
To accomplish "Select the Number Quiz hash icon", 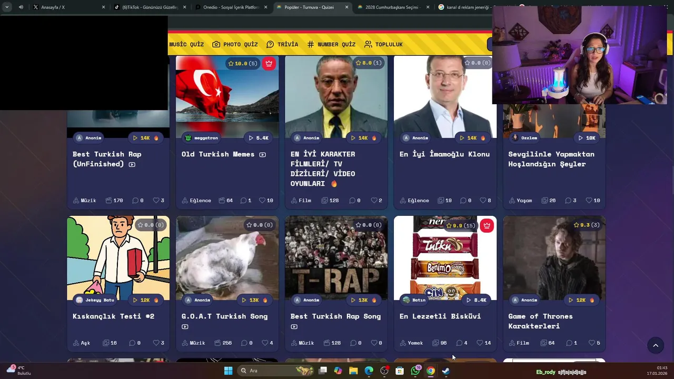I will coord(311,44).
